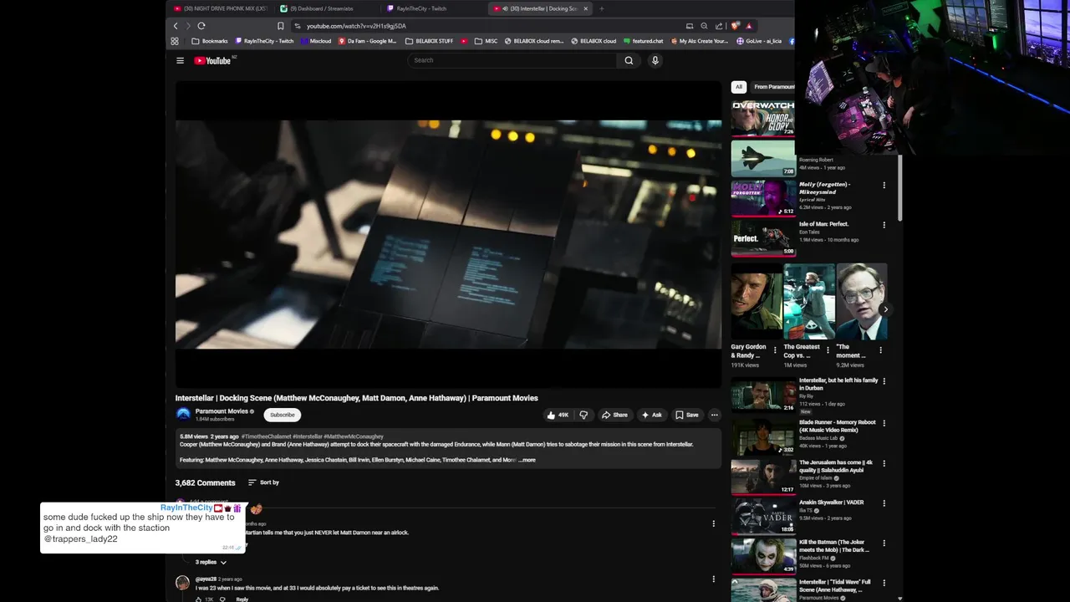
Task: Save the video with the Save button
Action: (687, 415)
